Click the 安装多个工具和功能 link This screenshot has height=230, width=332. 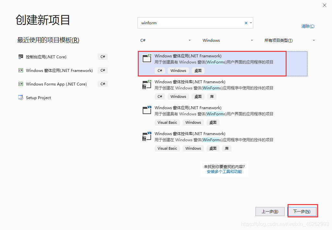click(x=224, y=172)
